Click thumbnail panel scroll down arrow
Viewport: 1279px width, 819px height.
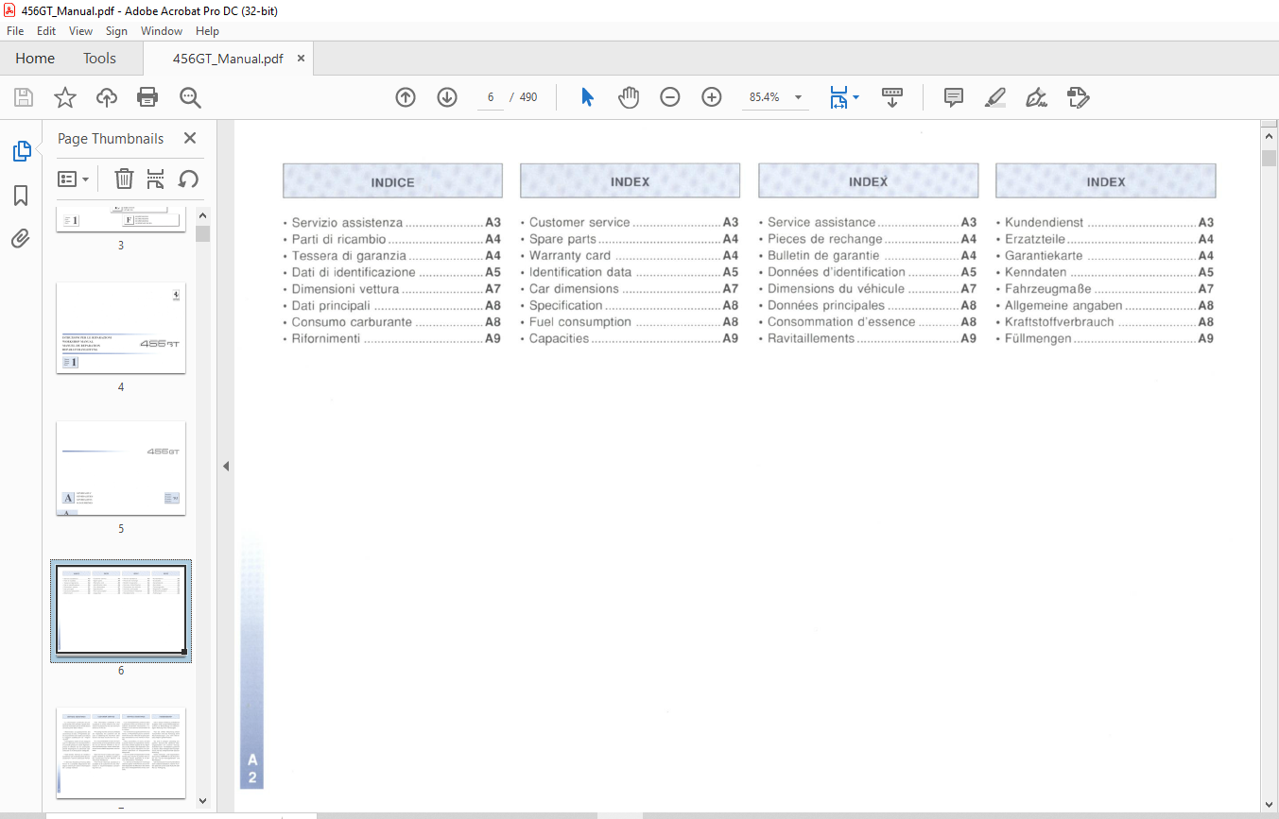point(202,801)
